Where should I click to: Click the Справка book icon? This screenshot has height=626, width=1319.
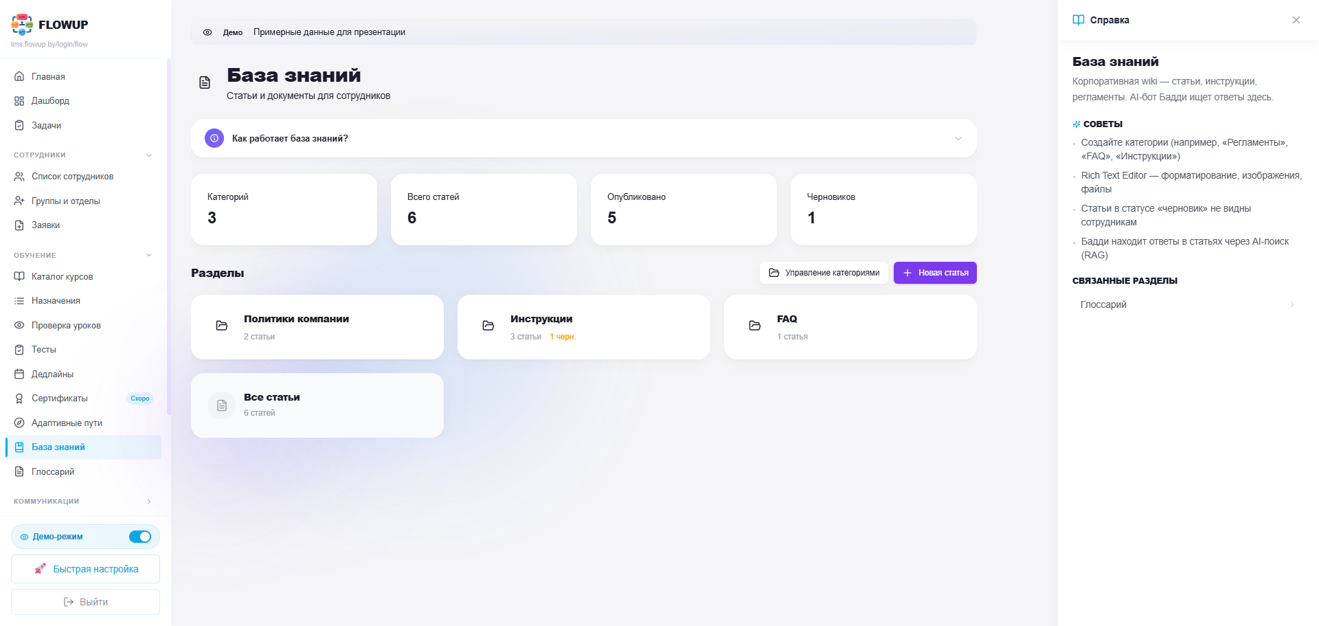(x=1079, y=20)
